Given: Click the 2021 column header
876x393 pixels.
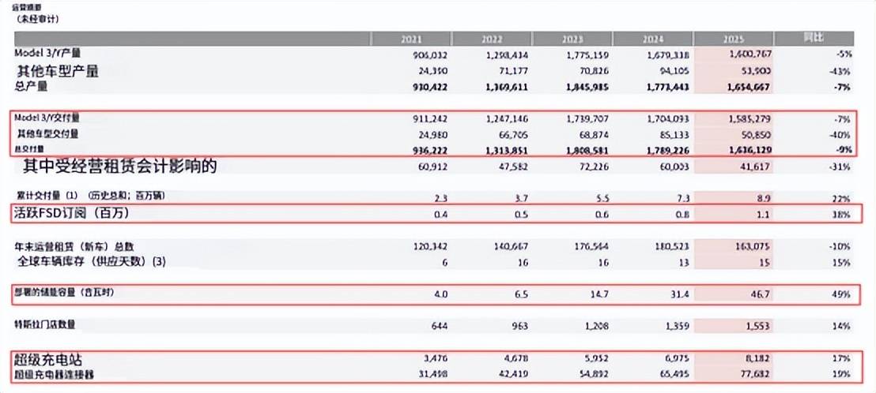Looking at the screenshot, I should click(x=412, y=38).
